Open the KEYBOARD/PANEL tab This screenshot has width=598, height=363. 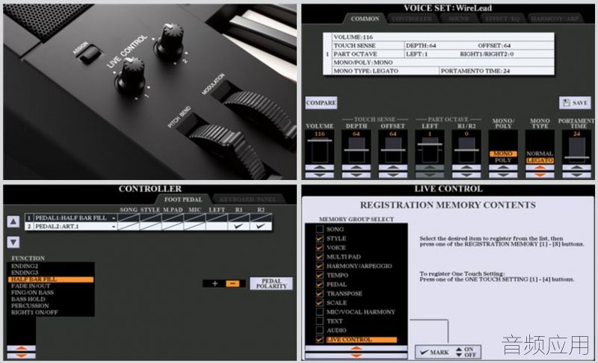pyautogui.click(x=247, y=199)
